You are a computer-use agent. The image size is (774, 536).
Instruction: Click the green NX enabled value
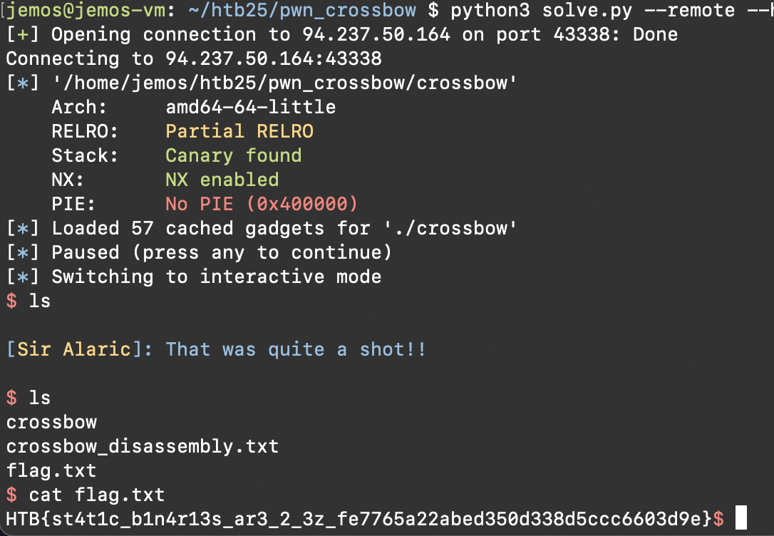point(222,180)
